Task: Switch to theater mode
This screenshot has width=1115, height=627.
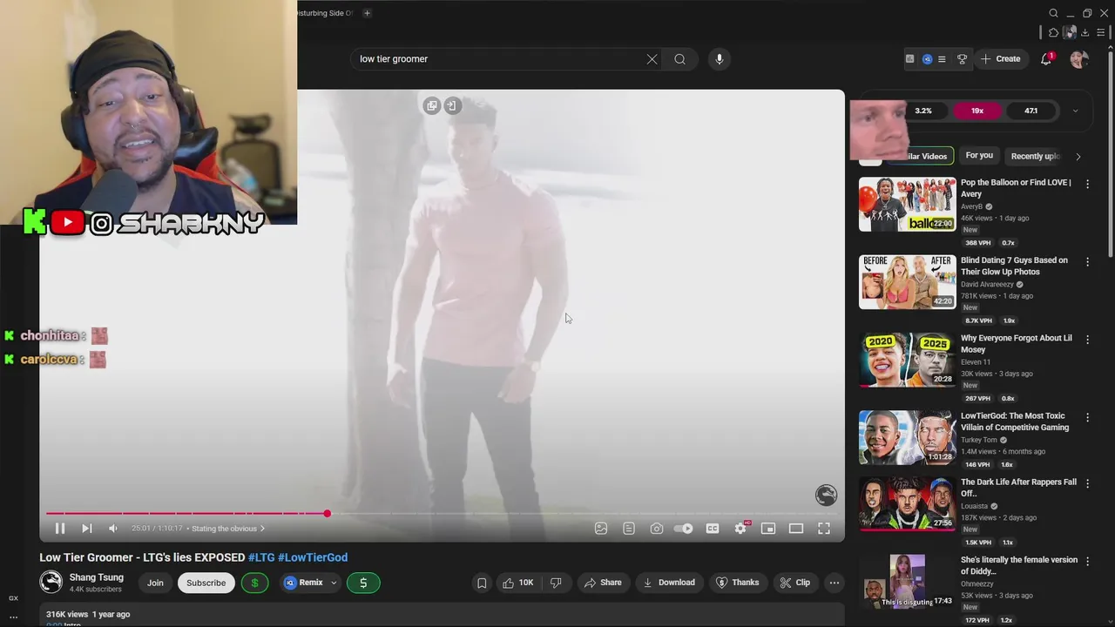Action: [796, 529]
